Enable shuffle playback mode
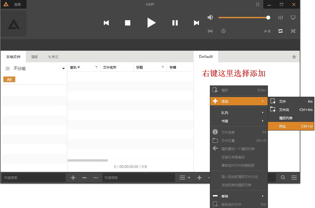This screenshot has width=315, height=208. click(293, 31)
